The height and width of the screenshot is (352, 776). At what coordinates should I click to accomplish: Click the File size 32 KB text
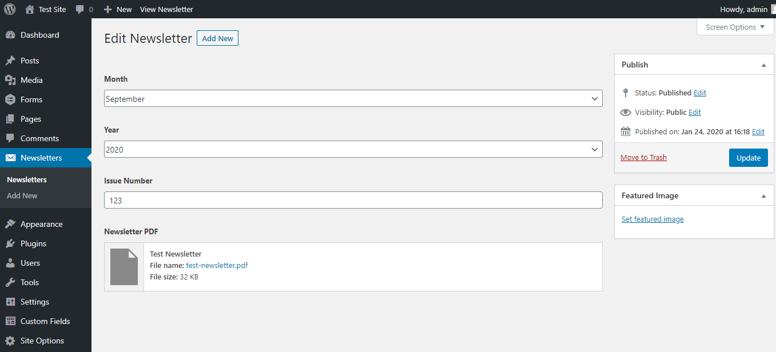174,277
